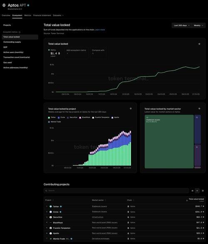The height and width of the screenshot is (244, 208).
Task: Sort table by Chain column
Action: coord(131,200)
